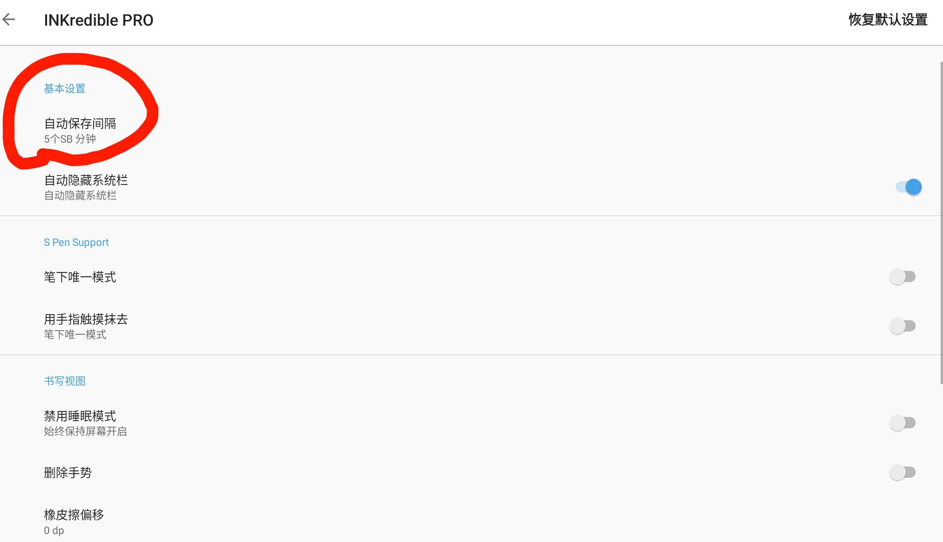Tap the 删除手势 row label
Image resolution: width=943 pixels, height=542 pixels.
point(68,472)
